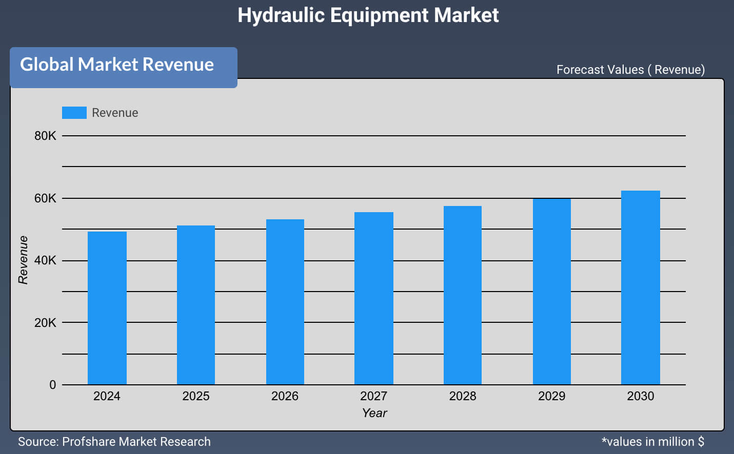Click the 2030 x-axis label
734x454 pixels.
click(x=641, y=396)
